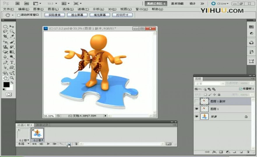Select the History Brush tool

pos(12,47)
